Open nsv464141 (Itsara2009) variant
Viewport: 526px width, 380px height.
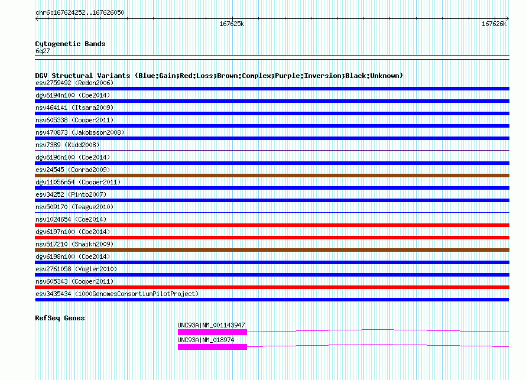tap(74, 108)
